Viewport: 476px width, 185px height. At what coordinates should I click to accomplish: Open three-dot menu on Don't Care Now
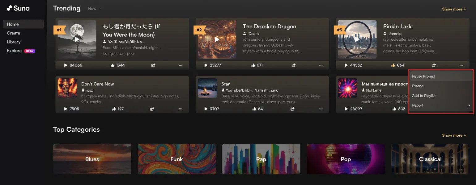click(181, 109)
